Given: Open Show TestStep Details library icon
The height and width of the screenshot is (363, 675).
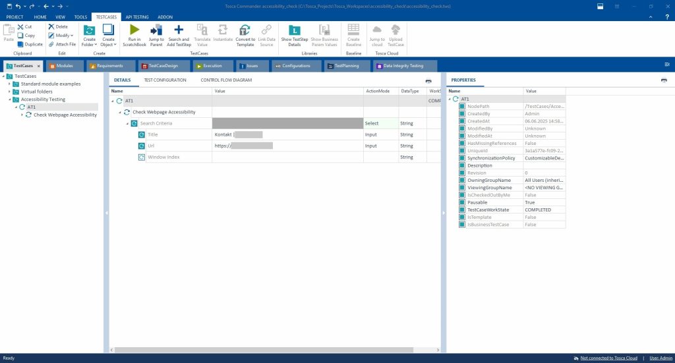Looking at the screenshot, I should click(295, 30).
